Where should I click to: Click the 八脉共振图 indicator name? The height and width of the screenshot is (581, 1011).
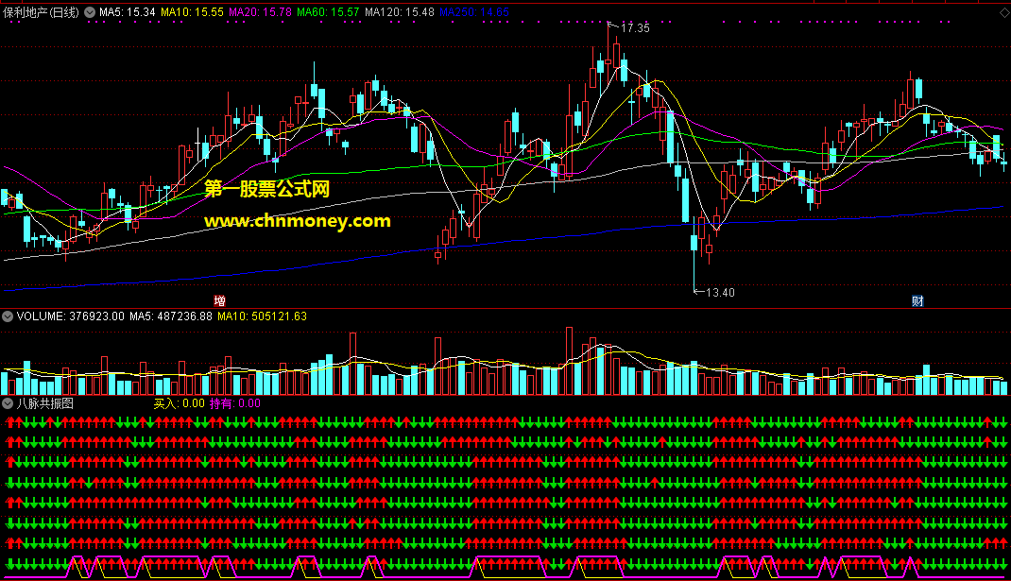click(45, 403)
